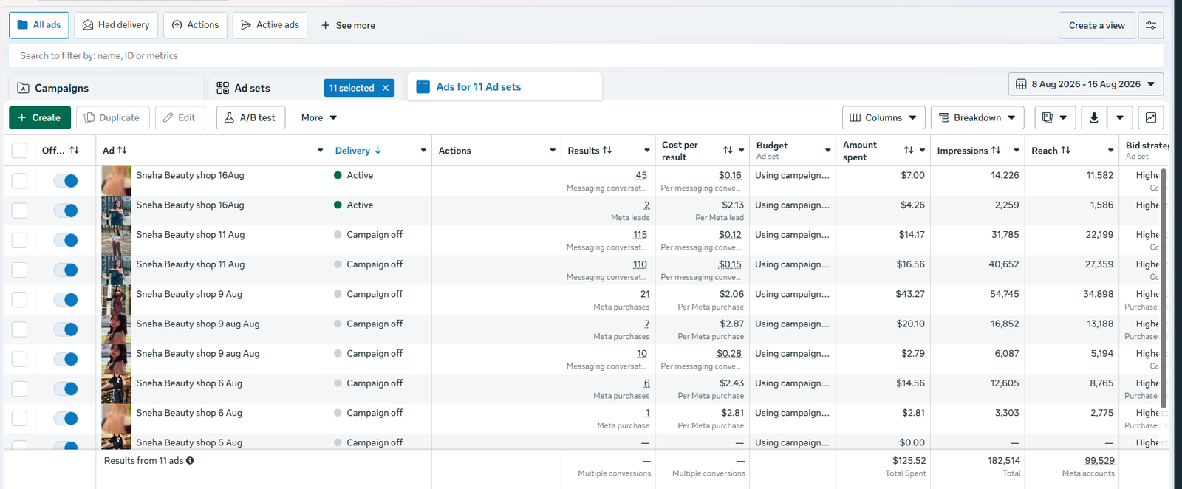Sort by Amount spent arrows
Screen dimensions: 1182x489
pyautogui.click(x=909, y=150)
